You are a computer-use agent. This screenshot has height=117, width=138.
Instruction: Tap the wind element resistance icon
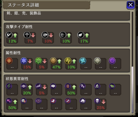39,61
